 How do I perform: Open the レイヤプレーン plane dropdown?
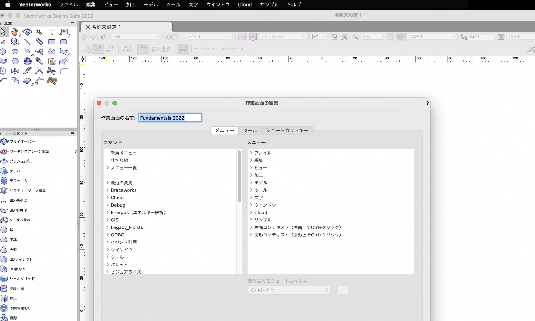click(283, 37)
